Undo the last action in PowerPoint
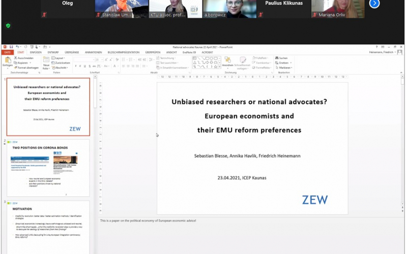The width and height of the screenshot is (407, 254). [17, 47]
